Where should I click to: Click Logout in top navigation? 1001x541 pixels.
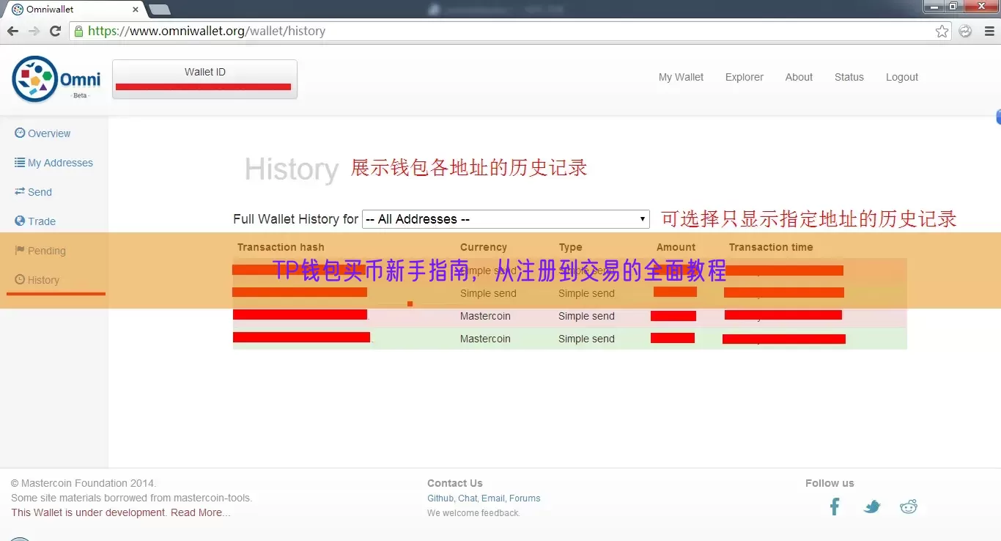[x=902, y=77]
